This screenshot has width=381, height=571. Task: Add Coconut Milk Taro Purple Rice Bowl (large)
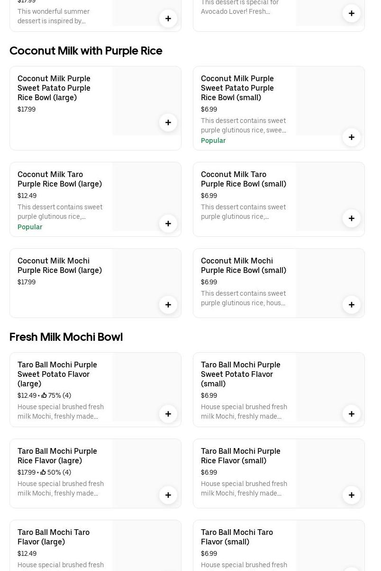(168, 224)
